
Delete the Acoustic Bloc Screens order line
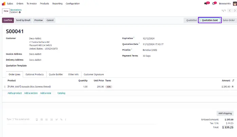[233, 87]
